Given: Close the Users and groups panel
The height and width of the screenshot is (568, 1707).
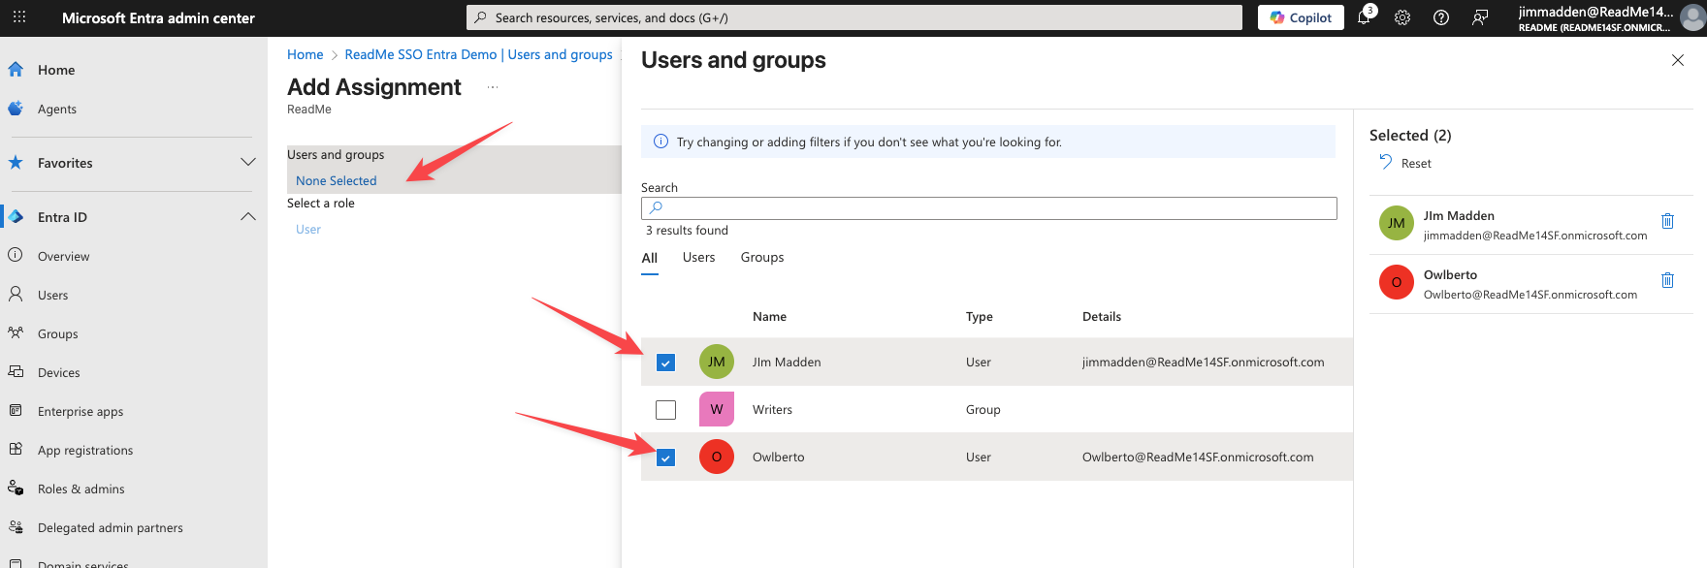Looking at the screenshot, I should pyautogui.click(x=1678, y=60).
